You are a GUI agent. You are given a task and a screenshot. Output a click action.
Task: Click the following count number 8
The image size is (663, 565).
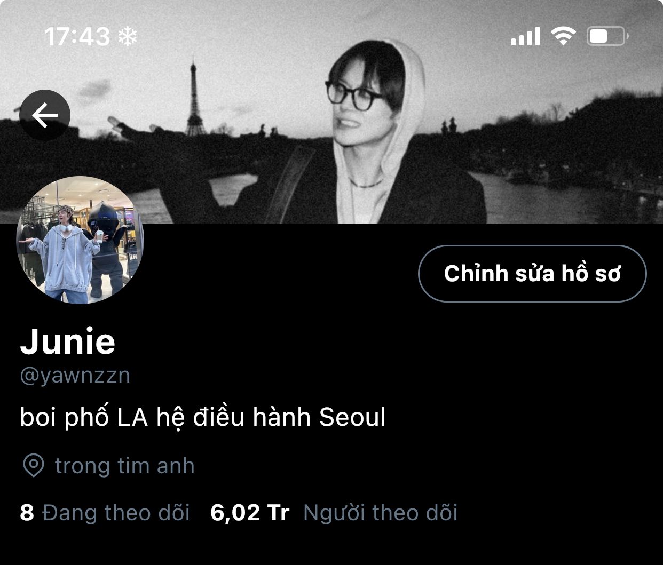tap(27, 513)
